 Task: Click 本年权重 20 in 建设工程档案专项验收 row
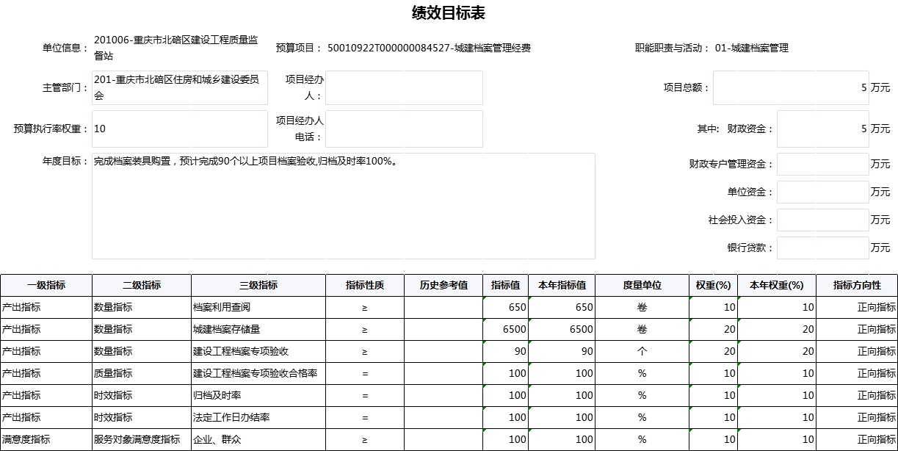tap(776, 351)
